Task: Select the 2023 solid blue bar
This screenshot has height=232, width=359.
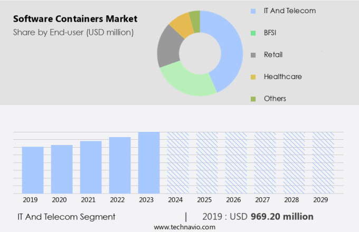Action: 149,162
